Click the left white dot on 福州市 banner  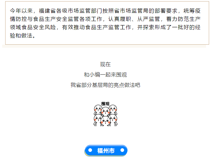tap(90, 150)
